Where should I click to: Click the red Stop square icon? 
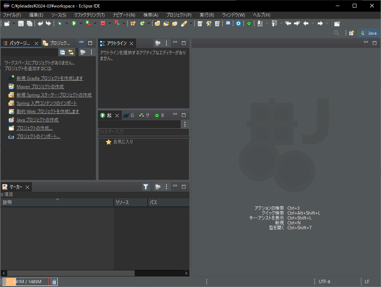[103, 23]
